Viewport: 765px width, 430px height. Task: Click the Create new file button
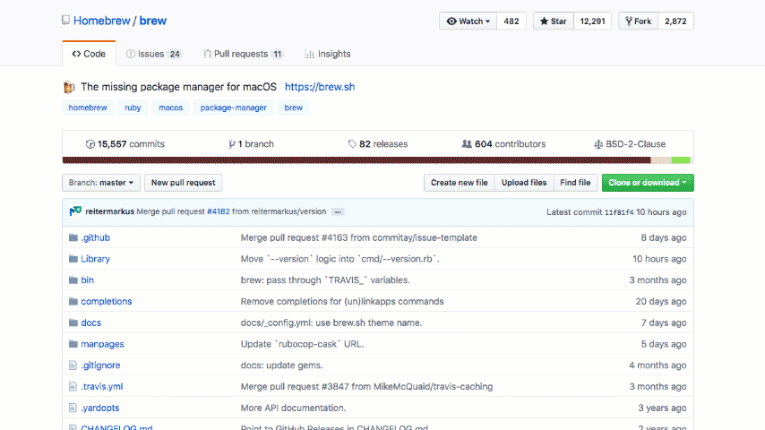(x=460, y=183)
